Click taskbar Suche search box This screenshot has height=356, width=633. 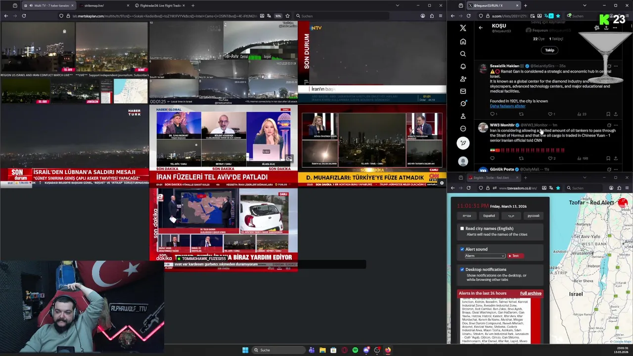click(278, 350)
